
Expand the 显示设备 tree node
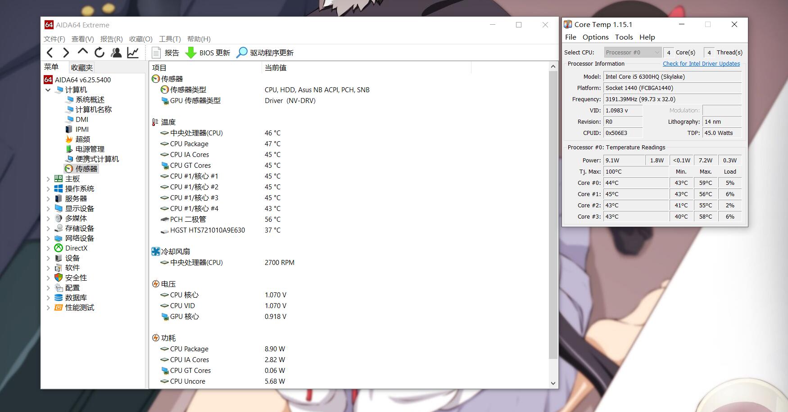click(48, 209)
